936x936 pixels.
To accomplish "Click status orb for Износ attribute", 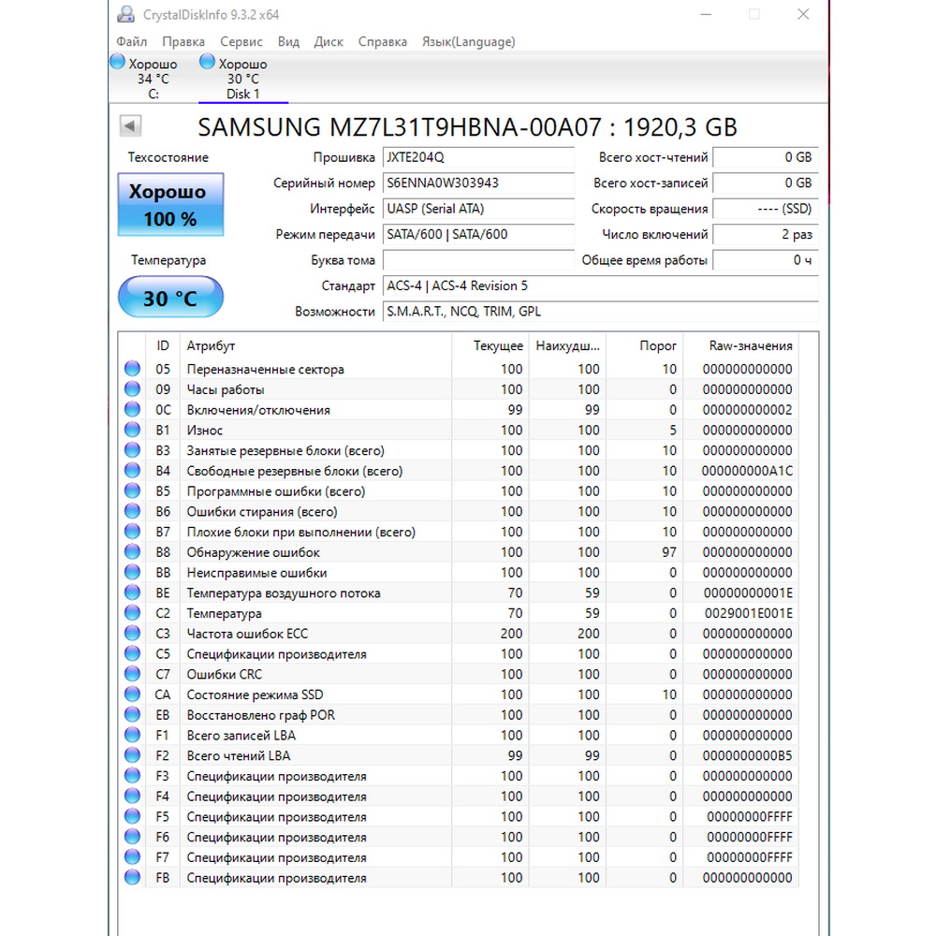I will click(132, 430).
